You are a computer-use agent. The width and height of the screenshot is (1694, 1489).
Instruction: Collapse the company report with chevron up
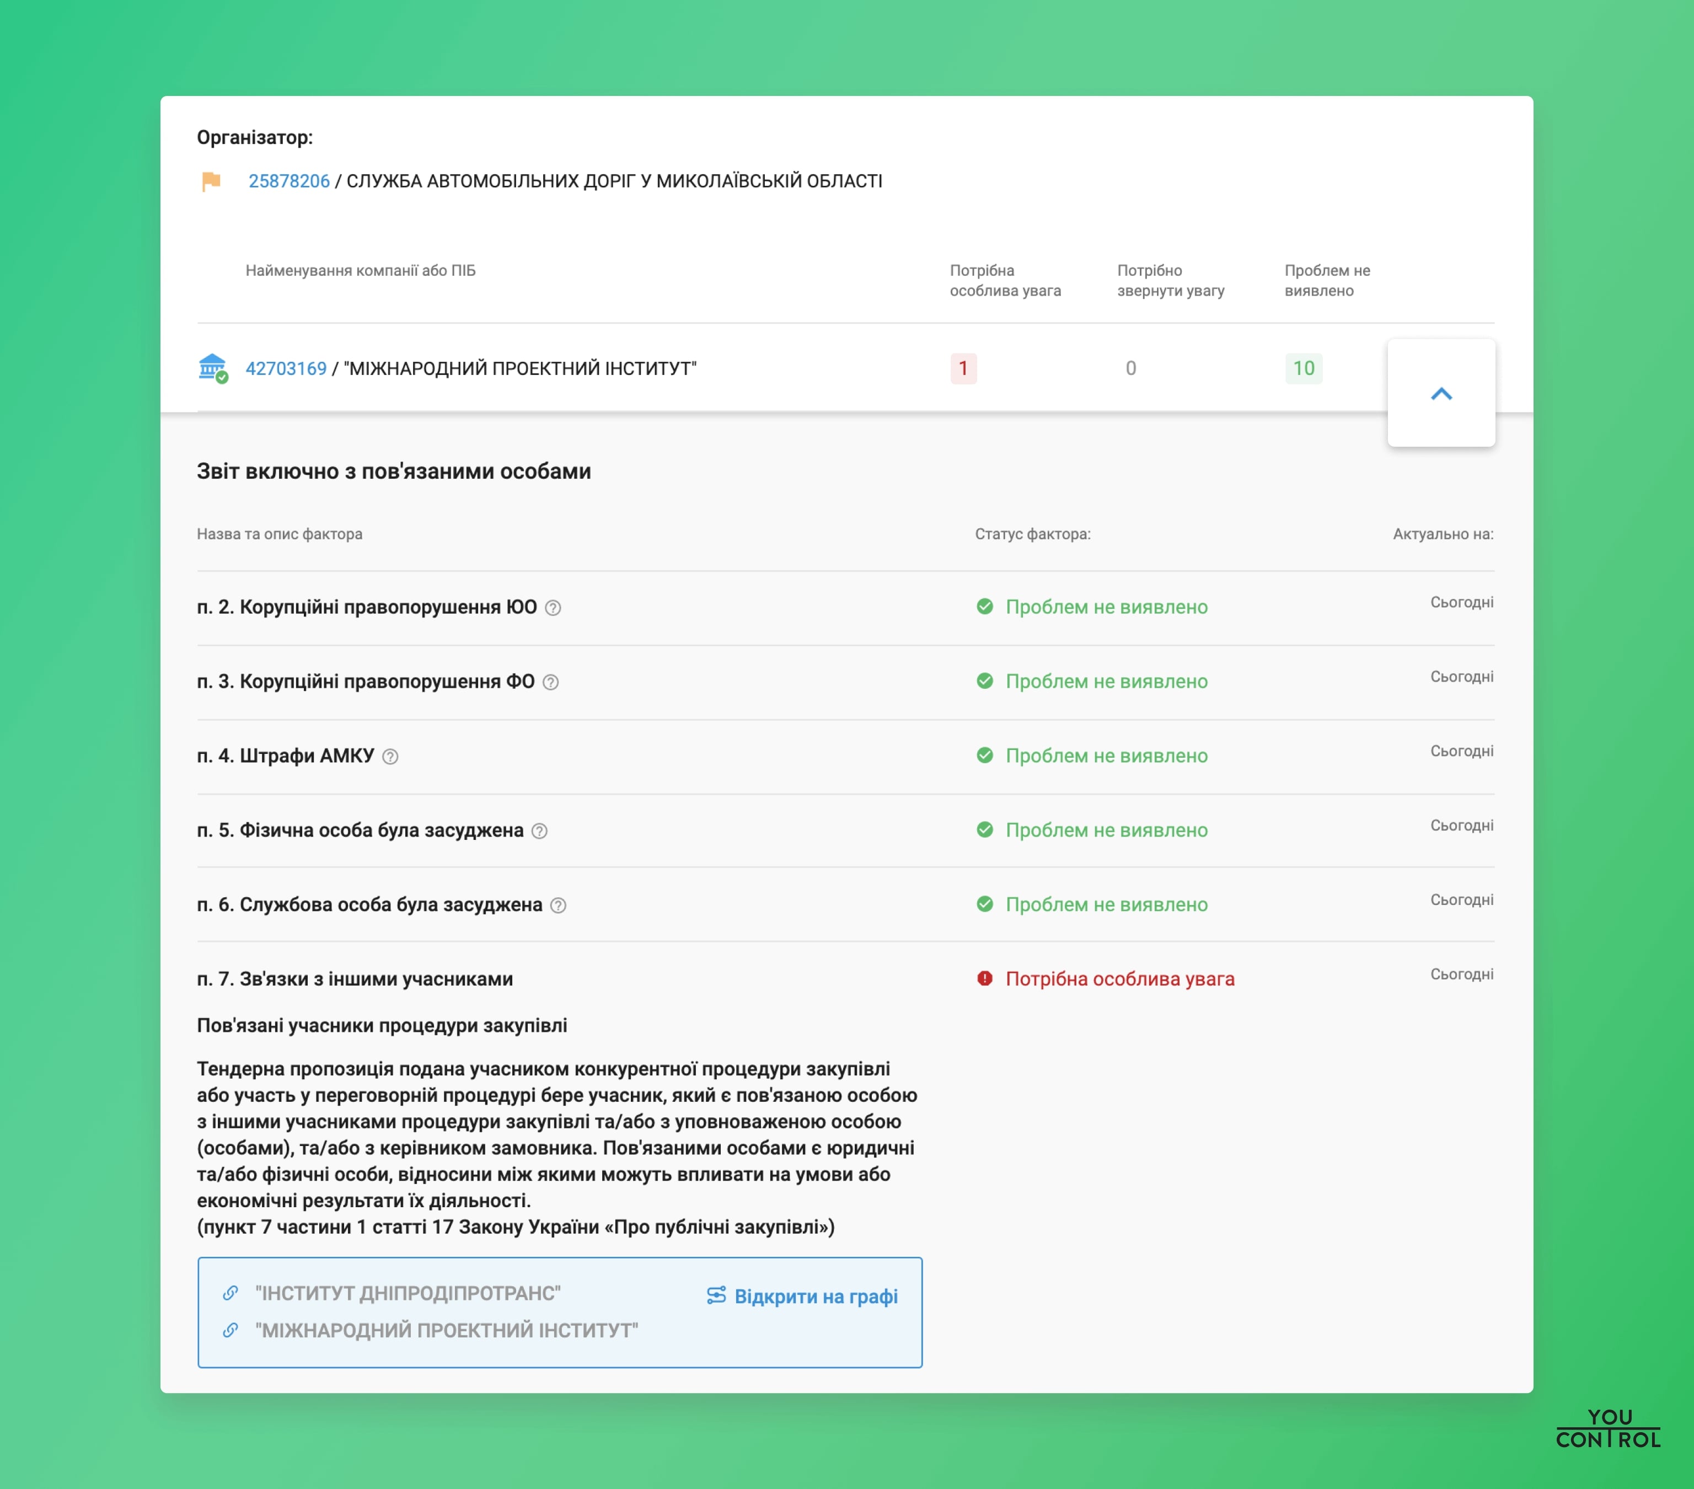pos(1441,393)
